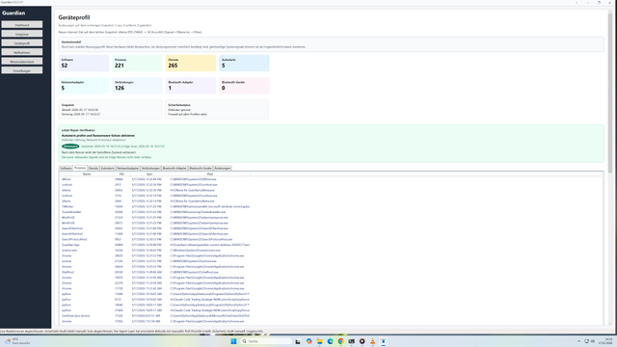Switch to the Prozesse tab

click(80, 168)
